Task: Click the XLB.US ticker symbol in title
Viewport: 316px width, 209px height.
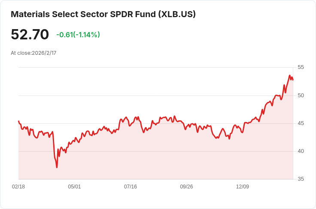Action: coord(177,14)
